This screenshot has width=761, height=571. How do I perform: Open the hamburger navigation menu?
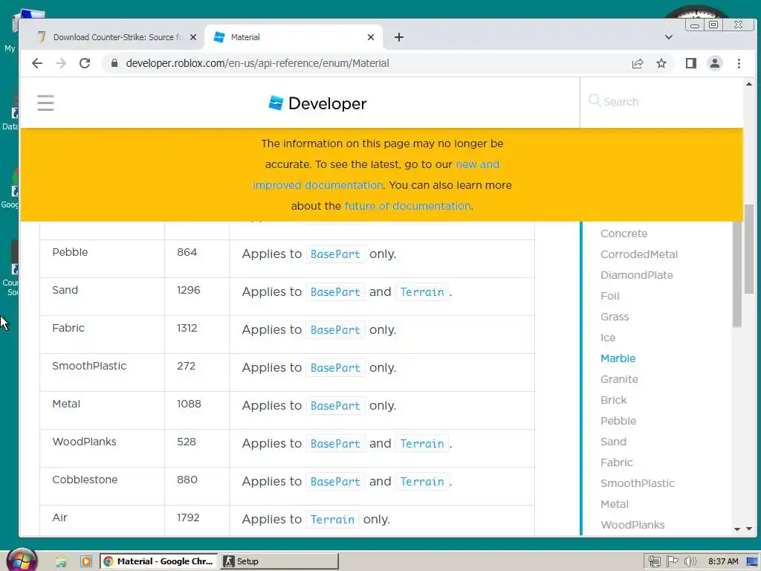[45, 103]
